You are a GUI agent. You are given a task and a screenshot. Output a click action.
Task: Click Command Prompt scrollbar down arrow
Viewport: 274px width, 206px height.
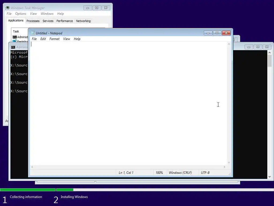[270, 177]
